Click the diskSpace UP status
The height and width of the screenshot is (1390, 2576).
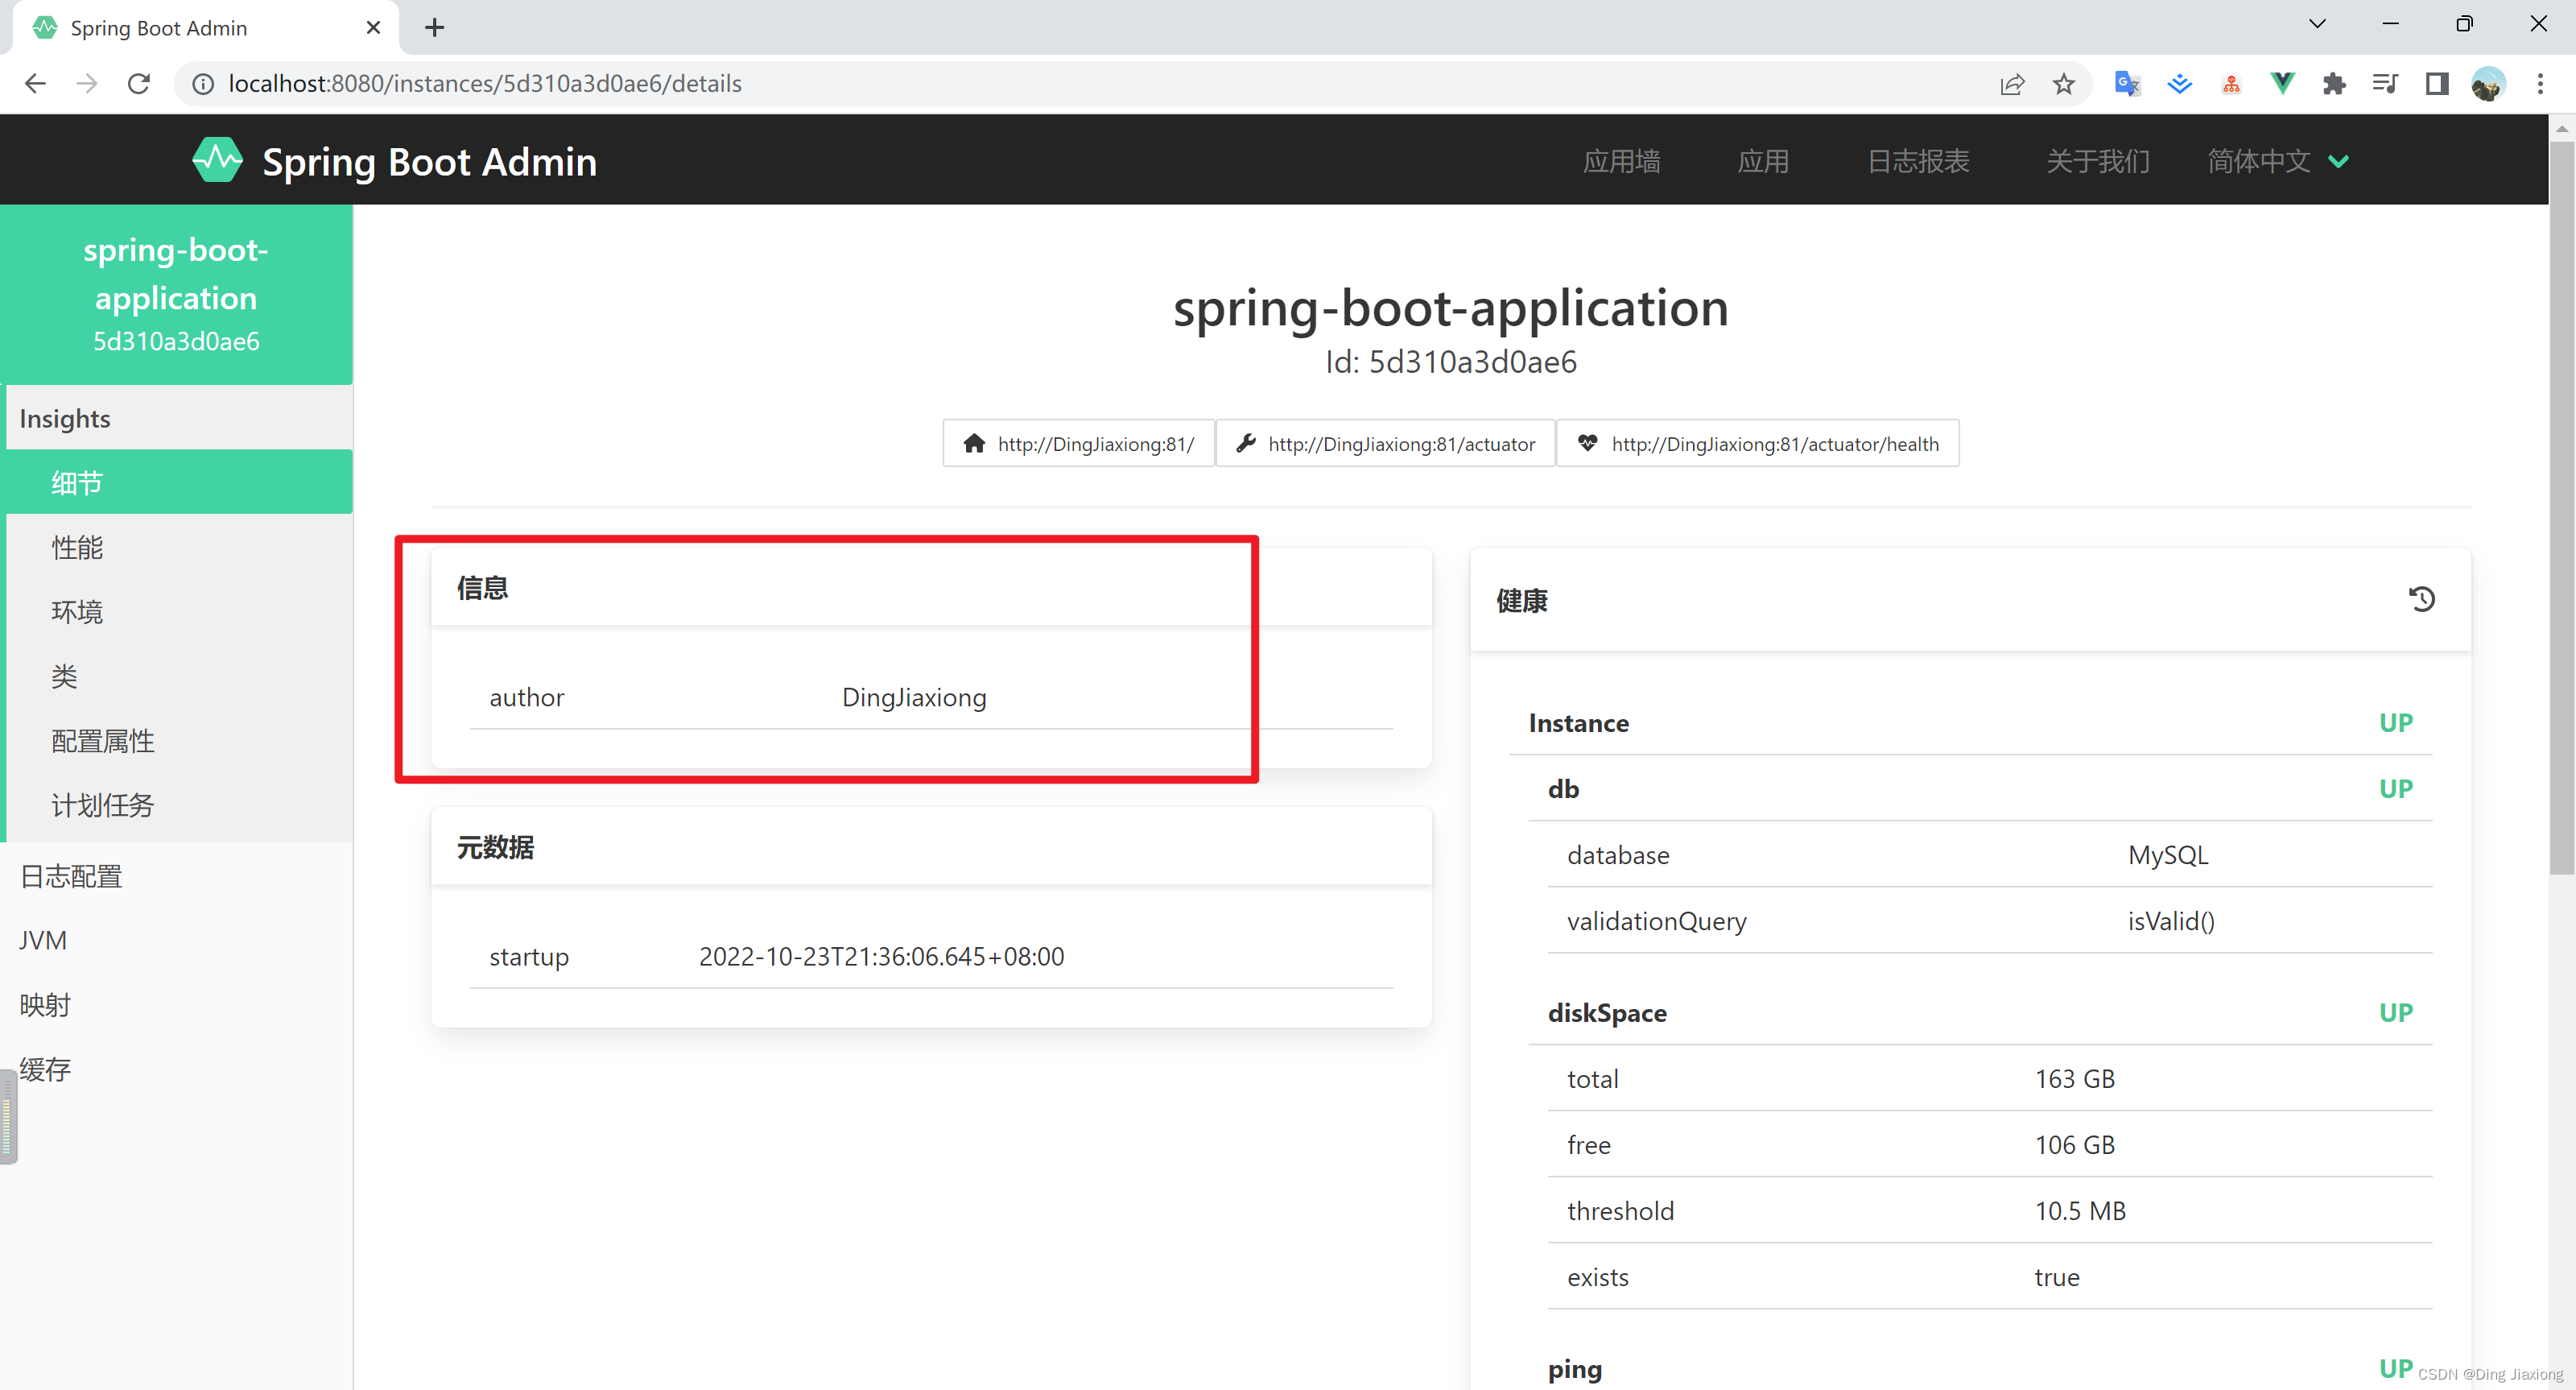pyautogui.click(x=2395, y=1014)
